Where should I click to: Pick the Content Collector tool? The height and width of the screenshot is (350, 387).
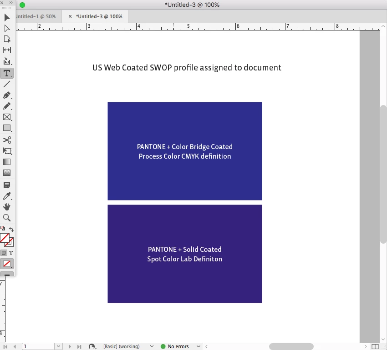[7, 61]
